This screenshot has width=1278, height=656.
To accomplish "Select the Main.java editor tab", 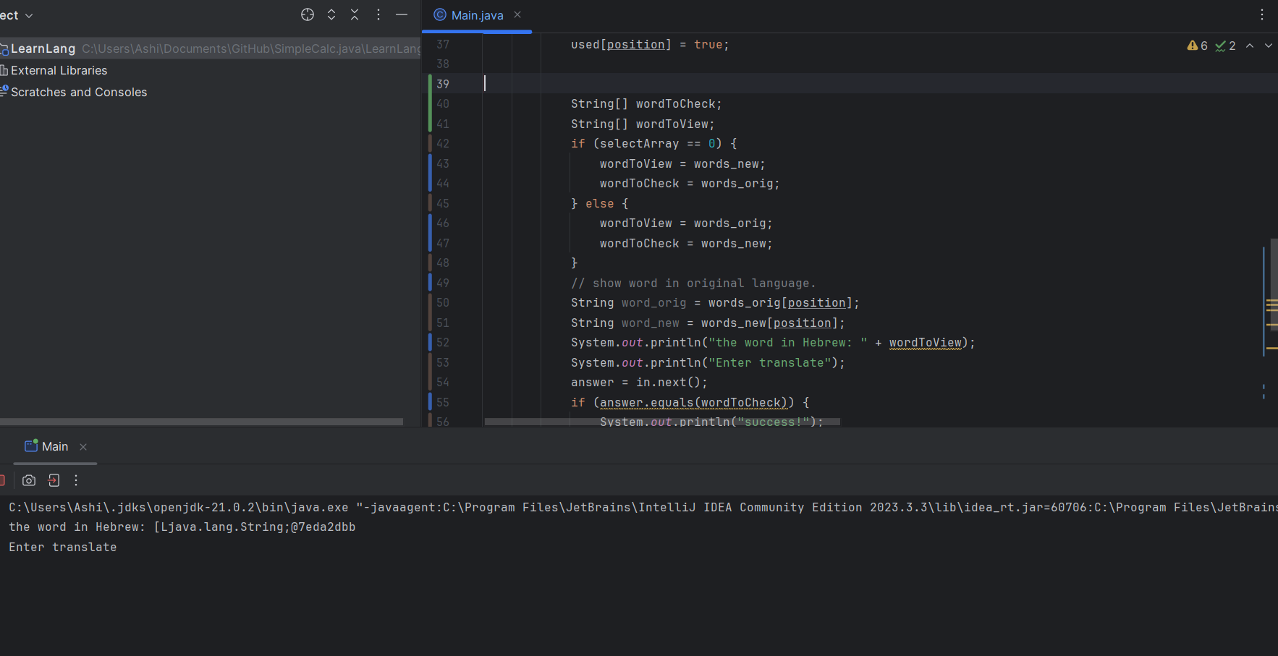I will [476, 15].
